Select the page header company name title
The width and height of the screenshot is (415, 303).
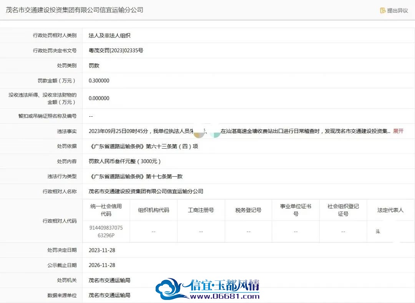[75, 10]
